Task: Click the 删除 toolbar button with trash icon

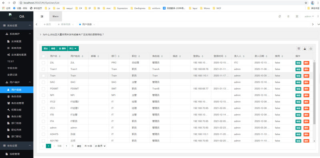Action: pos(62,49)
